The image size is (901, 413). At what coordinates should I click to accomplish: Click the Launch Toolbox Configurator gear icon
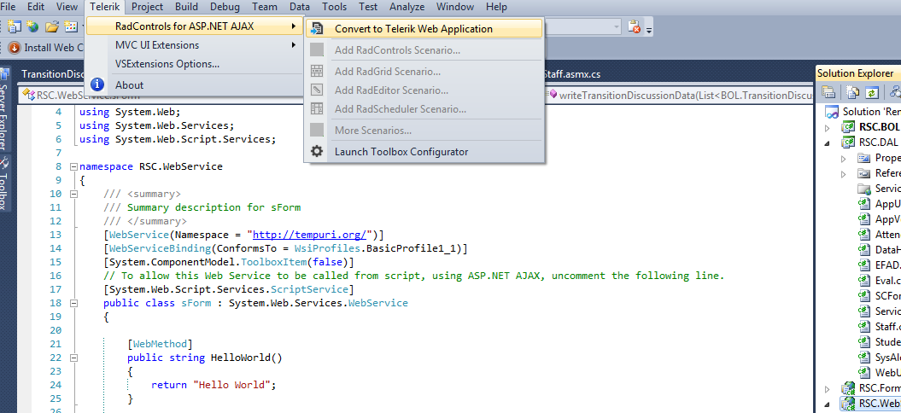(317, 152)
